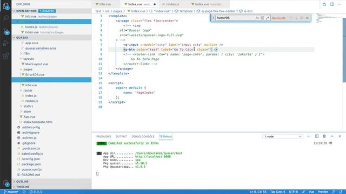Image resolution: width=346 pixels, height=194 pixels.
Task: Open .eslintrc.js in the file tree
Action: [x=29, y=138]
